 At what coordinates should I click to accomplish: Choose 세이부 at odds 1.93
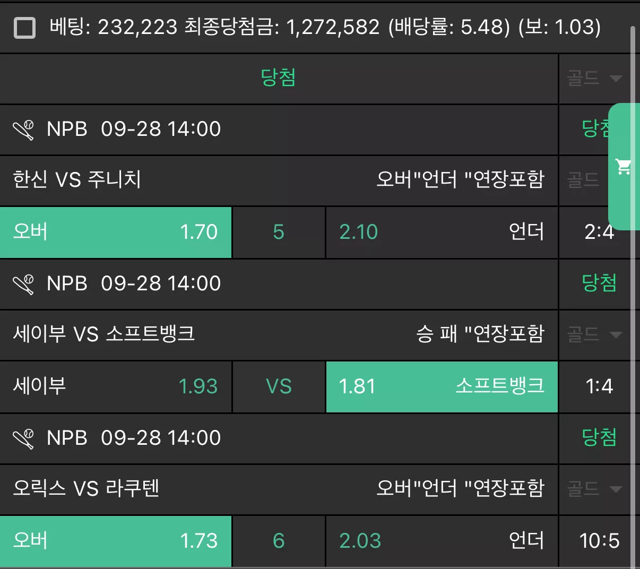click(116, 386)
